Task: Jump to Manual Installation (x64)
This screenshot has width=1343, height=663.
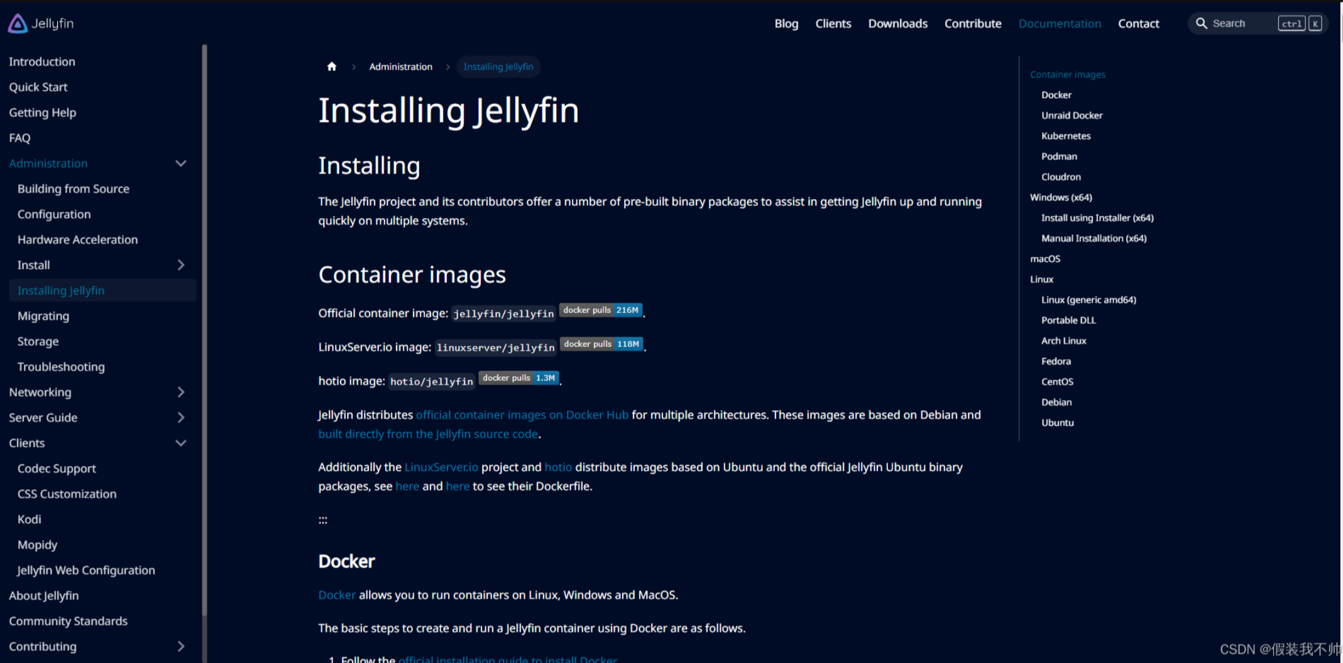Action: point(1094,238)
